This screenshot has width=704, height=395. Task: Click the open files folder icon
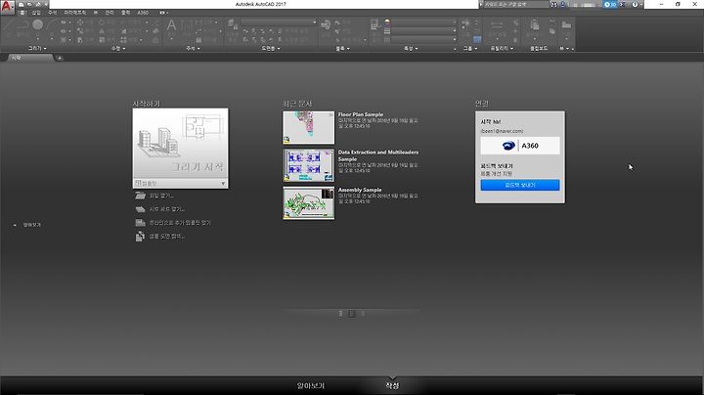[141, 196]
